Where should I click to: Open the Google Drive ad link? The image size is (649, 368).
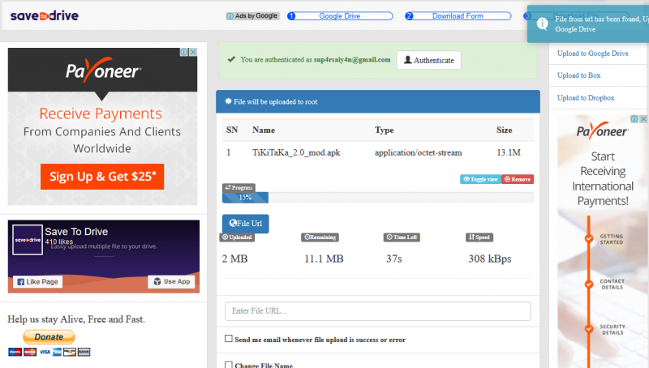(340, 16)
